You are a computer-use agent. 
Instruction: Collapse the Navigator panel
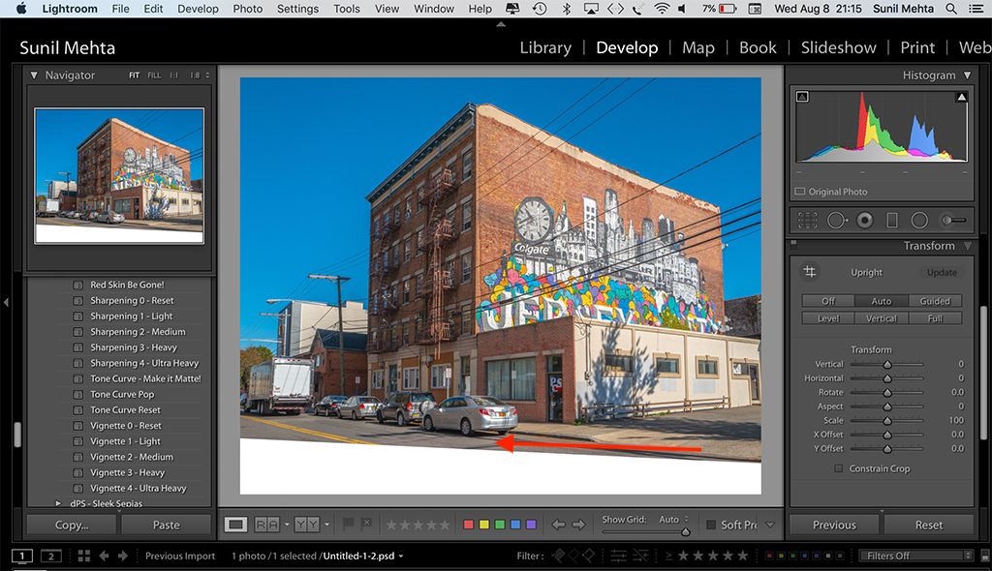click(34, 75)
